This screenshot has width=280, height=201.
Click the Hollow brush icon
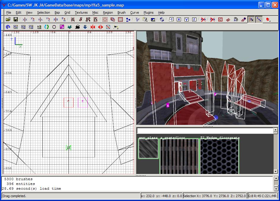(x=120, y=20)
